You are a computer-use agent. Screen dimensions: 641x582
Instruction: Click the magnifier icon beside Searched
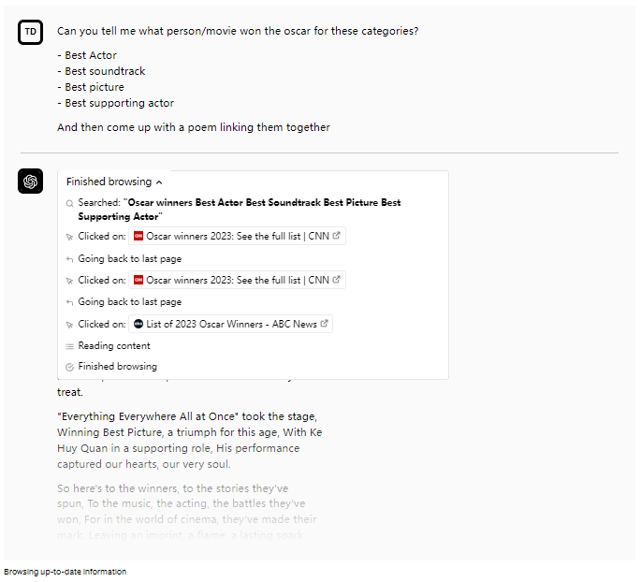click(x=70, y=203)
